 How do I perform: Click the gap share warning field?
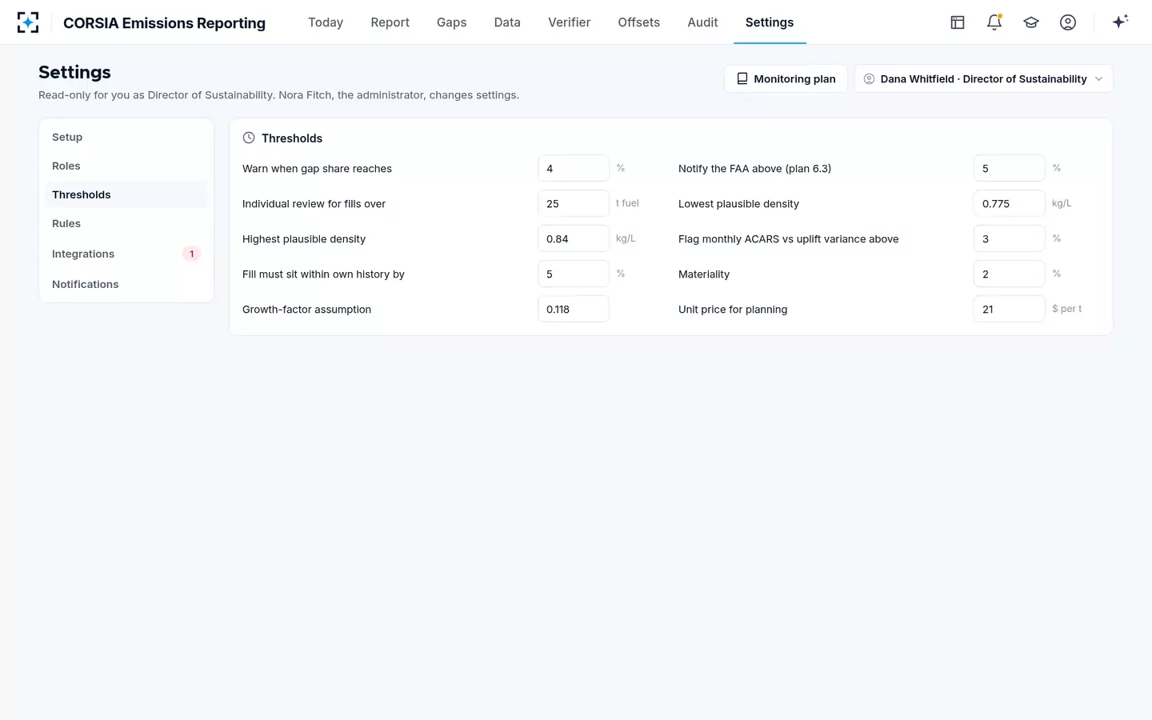click(574, 168)
